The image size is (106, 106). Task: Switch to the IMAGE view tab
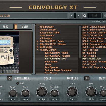click(24, 27)
